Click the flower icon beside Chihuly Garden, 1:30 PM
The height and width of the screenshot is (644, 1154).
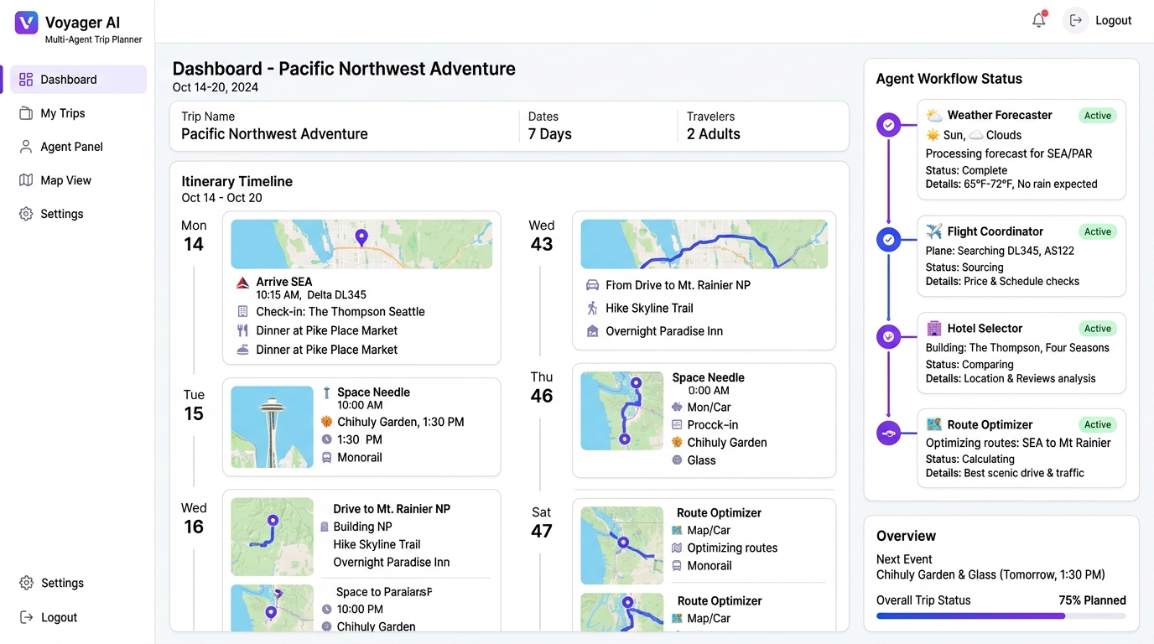click(326, 422)
